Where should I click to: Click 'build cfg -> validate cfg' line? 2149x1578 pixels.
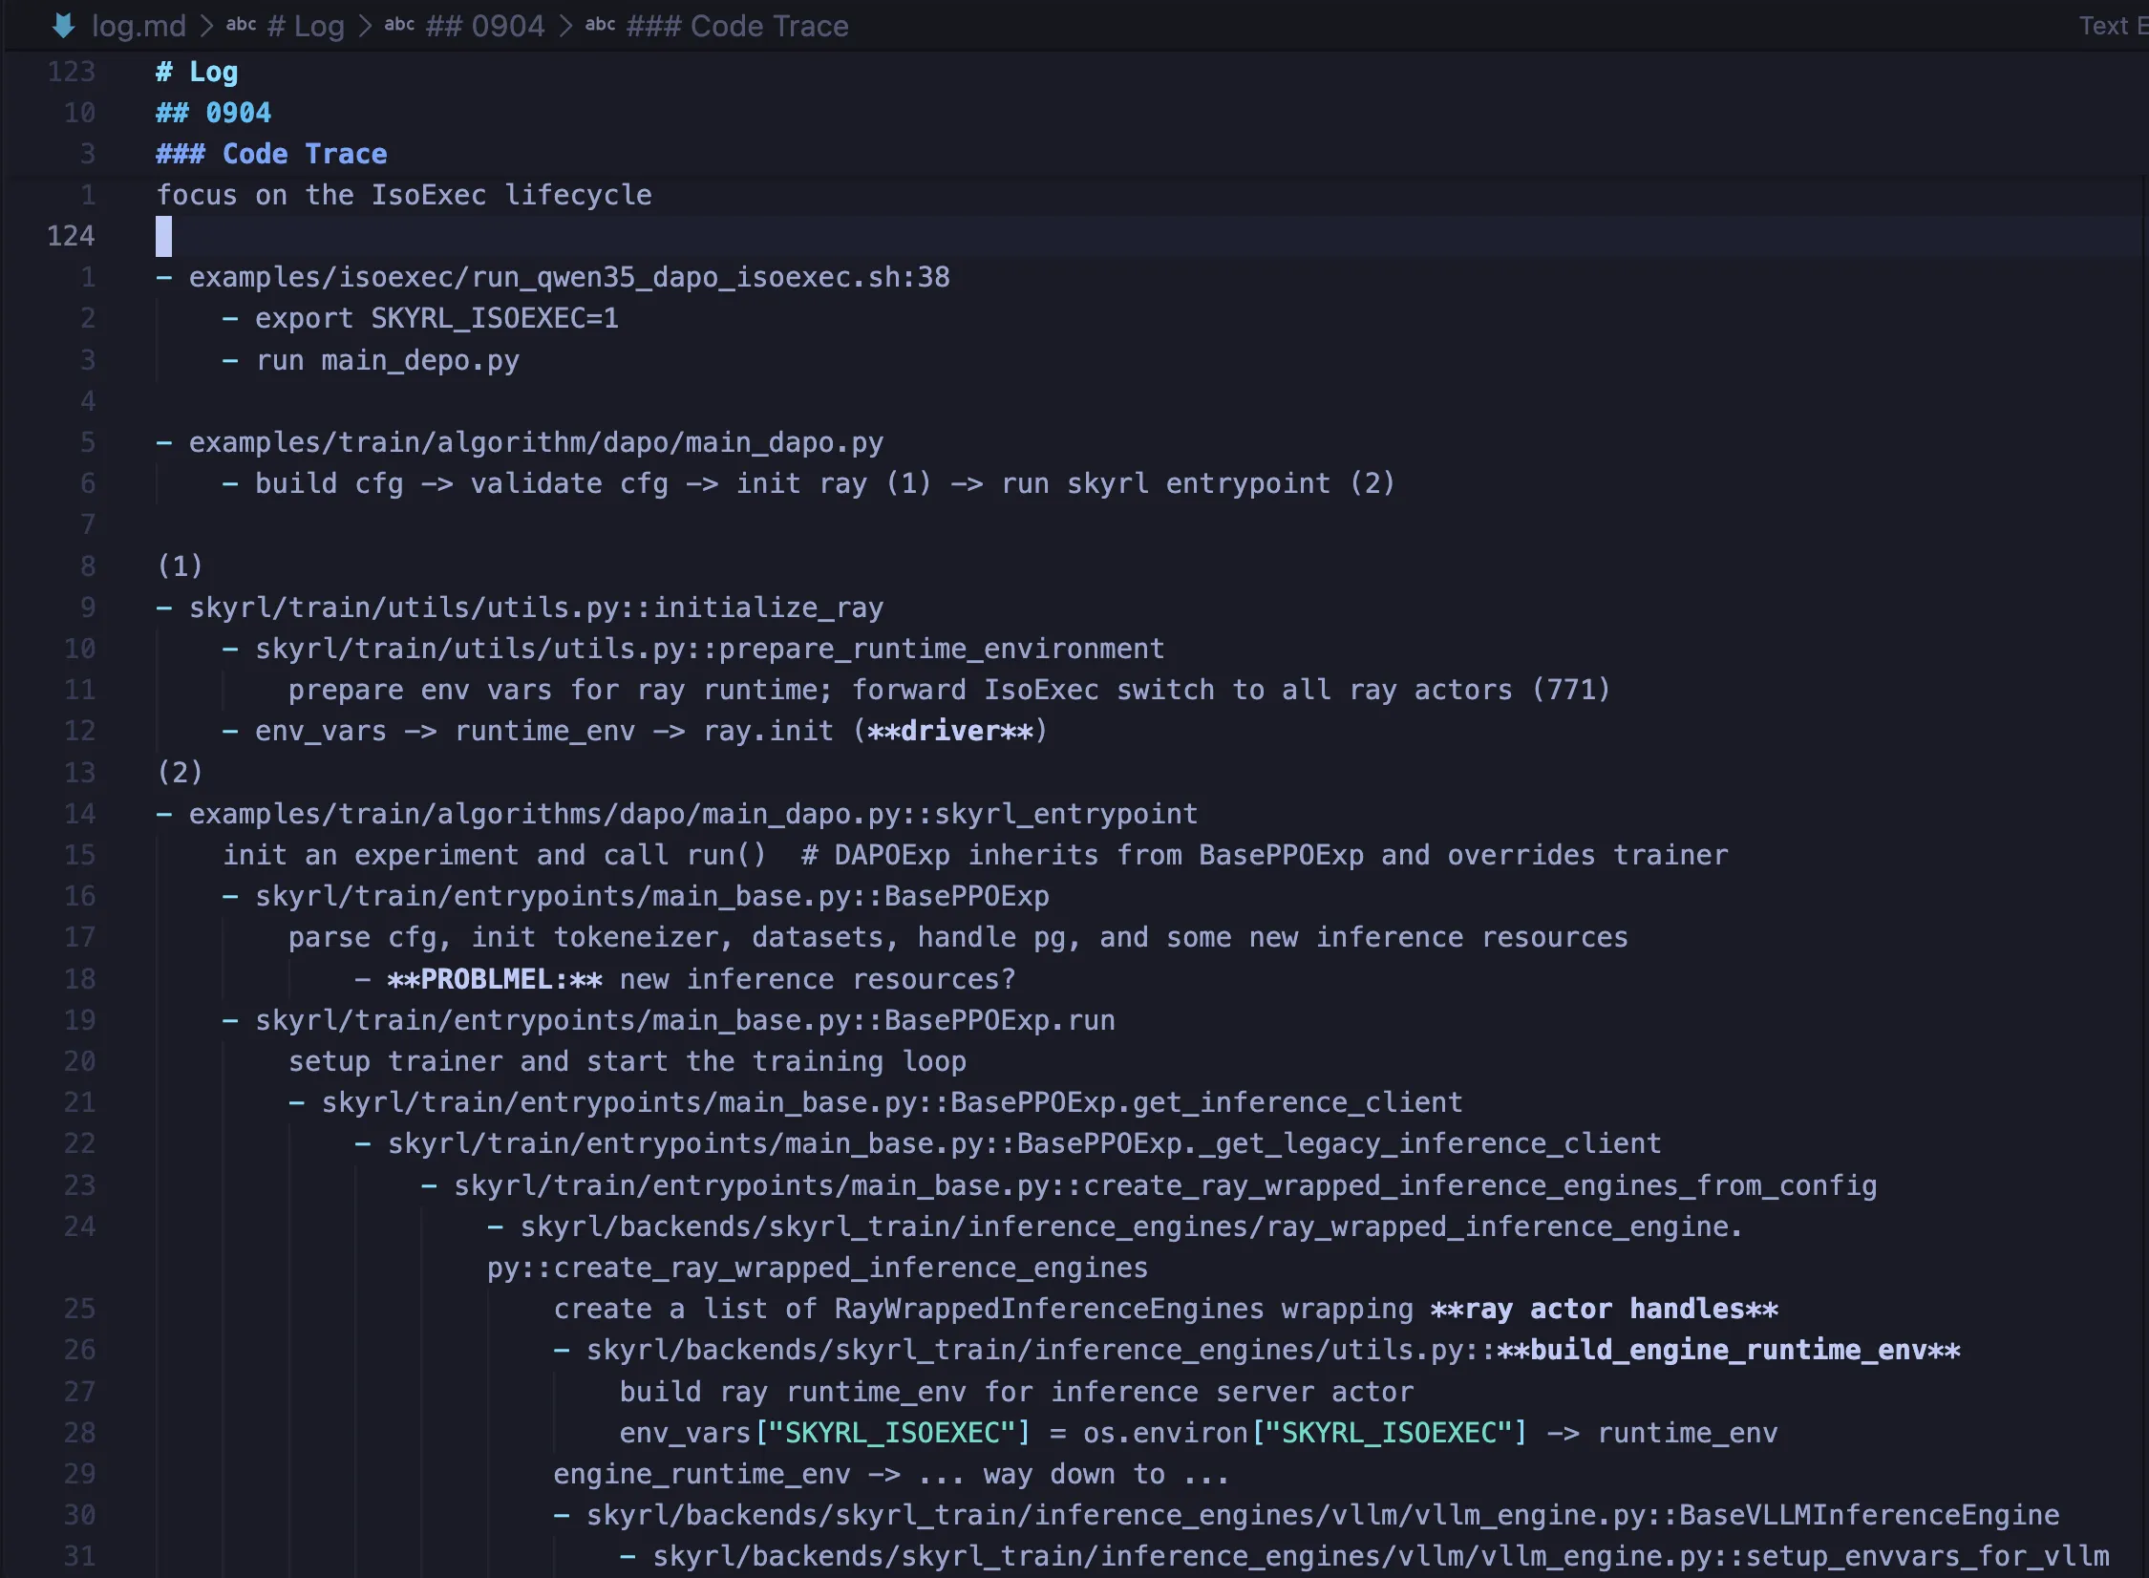tap(825, 483)
